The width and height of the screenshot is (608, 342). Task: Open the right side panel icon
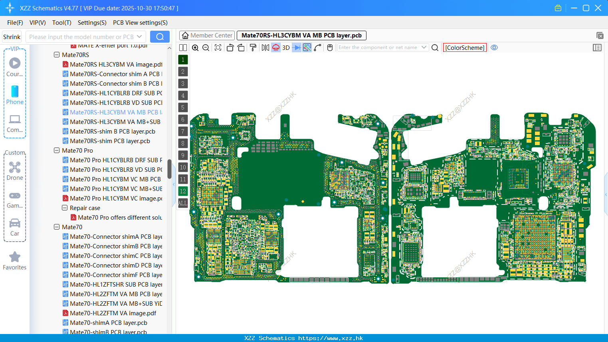pyautogui.click(x=597, y=47)
